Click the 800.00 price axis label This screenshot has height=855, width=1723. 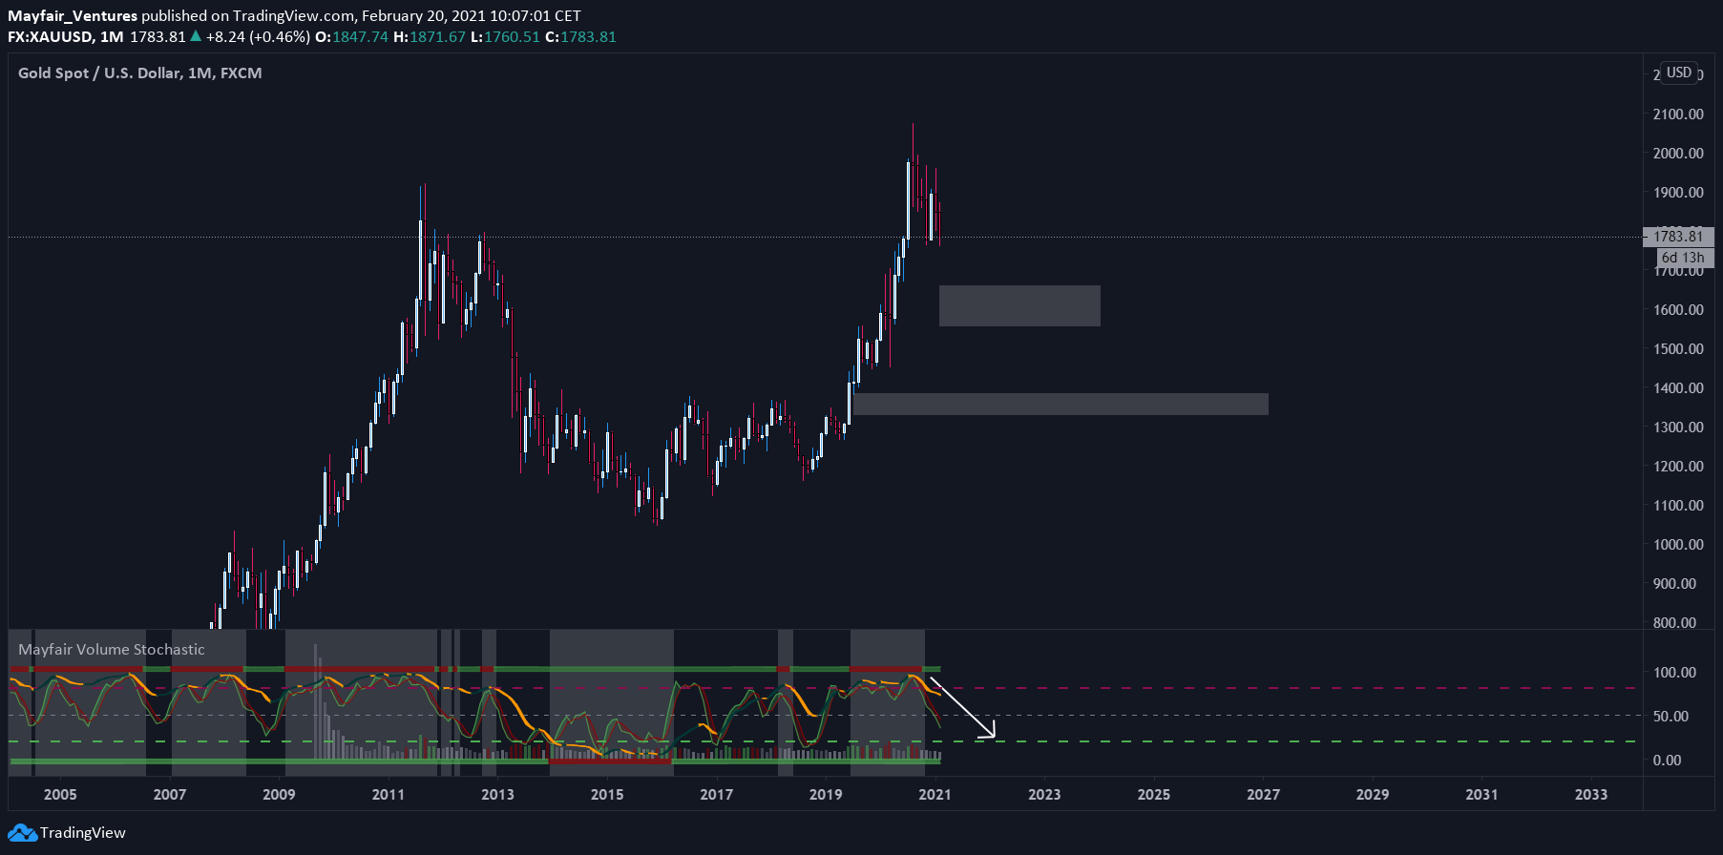(1674, 623)
